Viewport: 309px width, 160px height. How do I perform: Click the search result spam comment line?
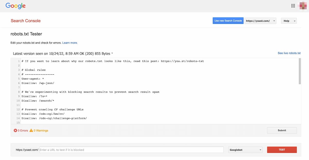(90, 92)
